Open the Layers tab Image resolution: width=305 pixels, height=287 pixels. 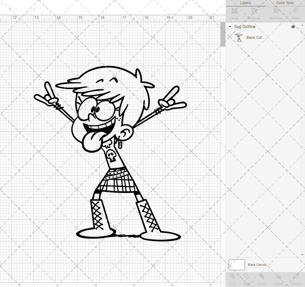(245, 3)
